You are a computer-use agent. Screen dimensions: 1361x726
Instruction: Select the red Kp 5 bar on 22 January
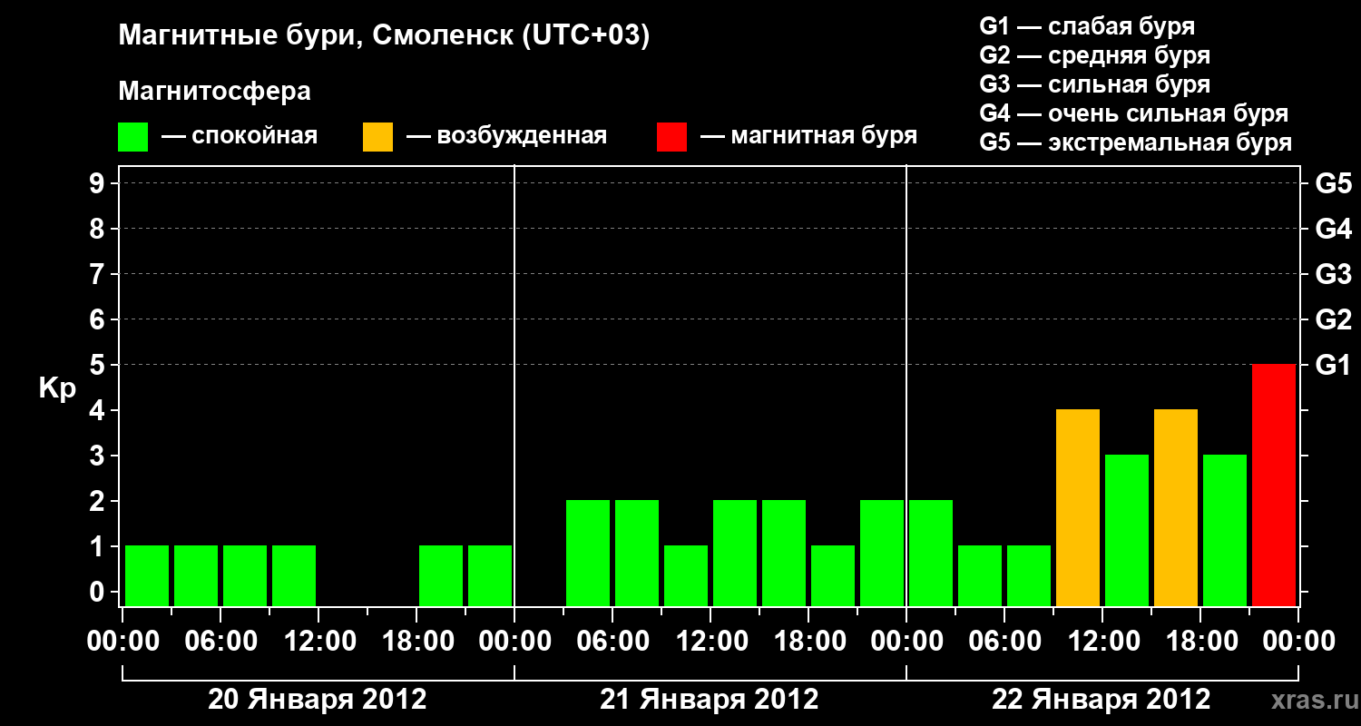point(1274,485)
